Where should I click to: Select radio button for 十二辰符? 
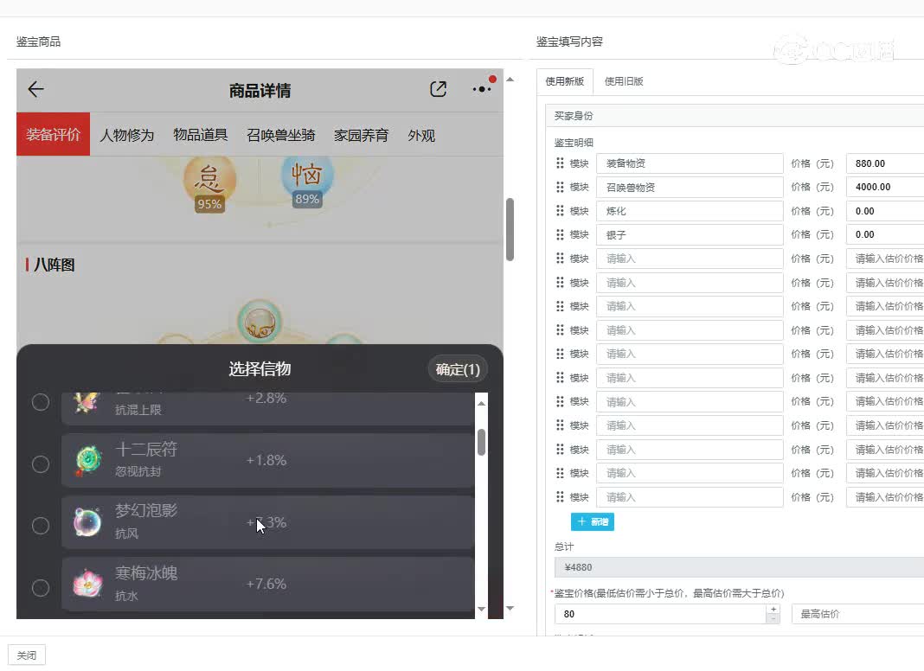[41, 464]
